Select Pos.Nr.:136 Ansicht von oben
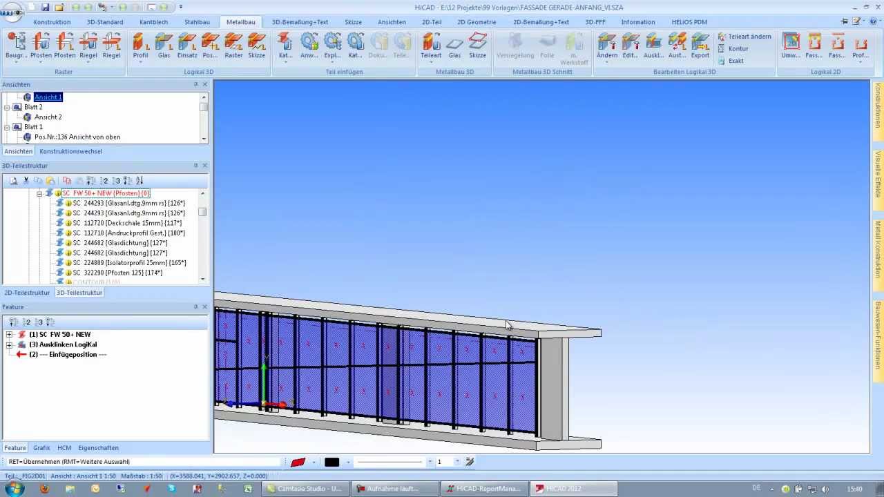This screenshot has width=884, height=497. tap(77, 137)
